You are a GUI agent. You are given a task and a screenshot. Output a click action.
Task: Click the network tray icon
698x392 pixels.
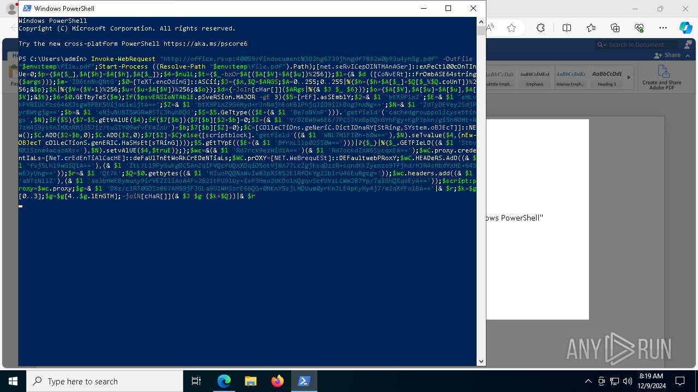615,381
